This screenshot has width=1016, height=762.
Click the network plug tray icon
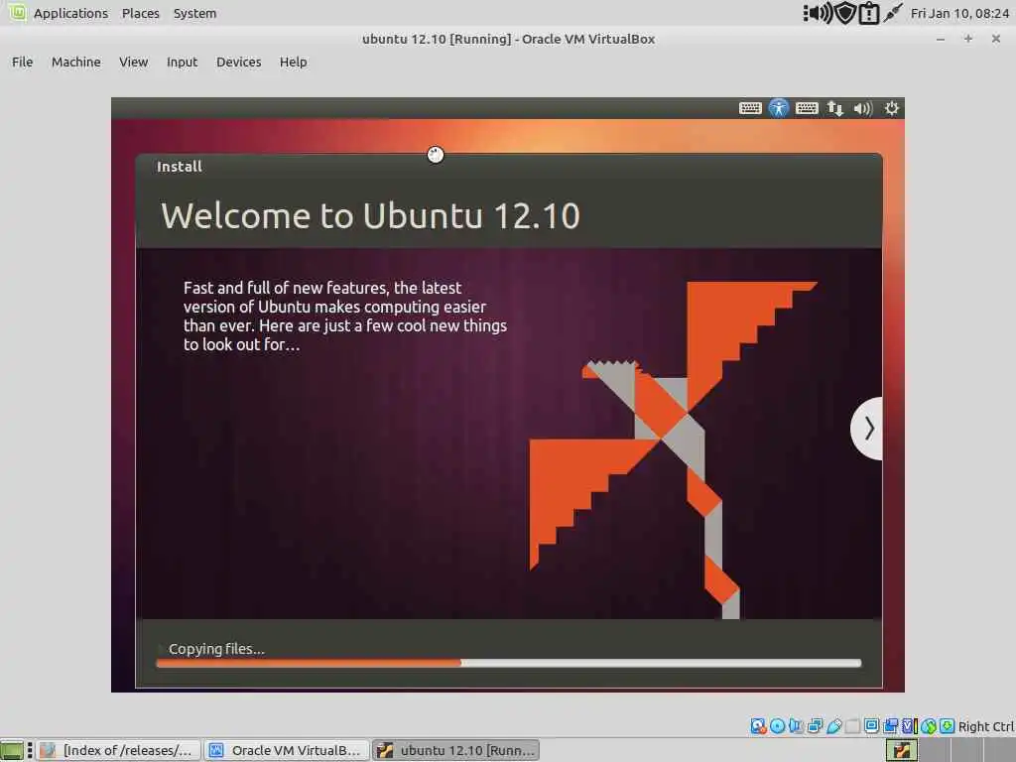pos(892,13)
